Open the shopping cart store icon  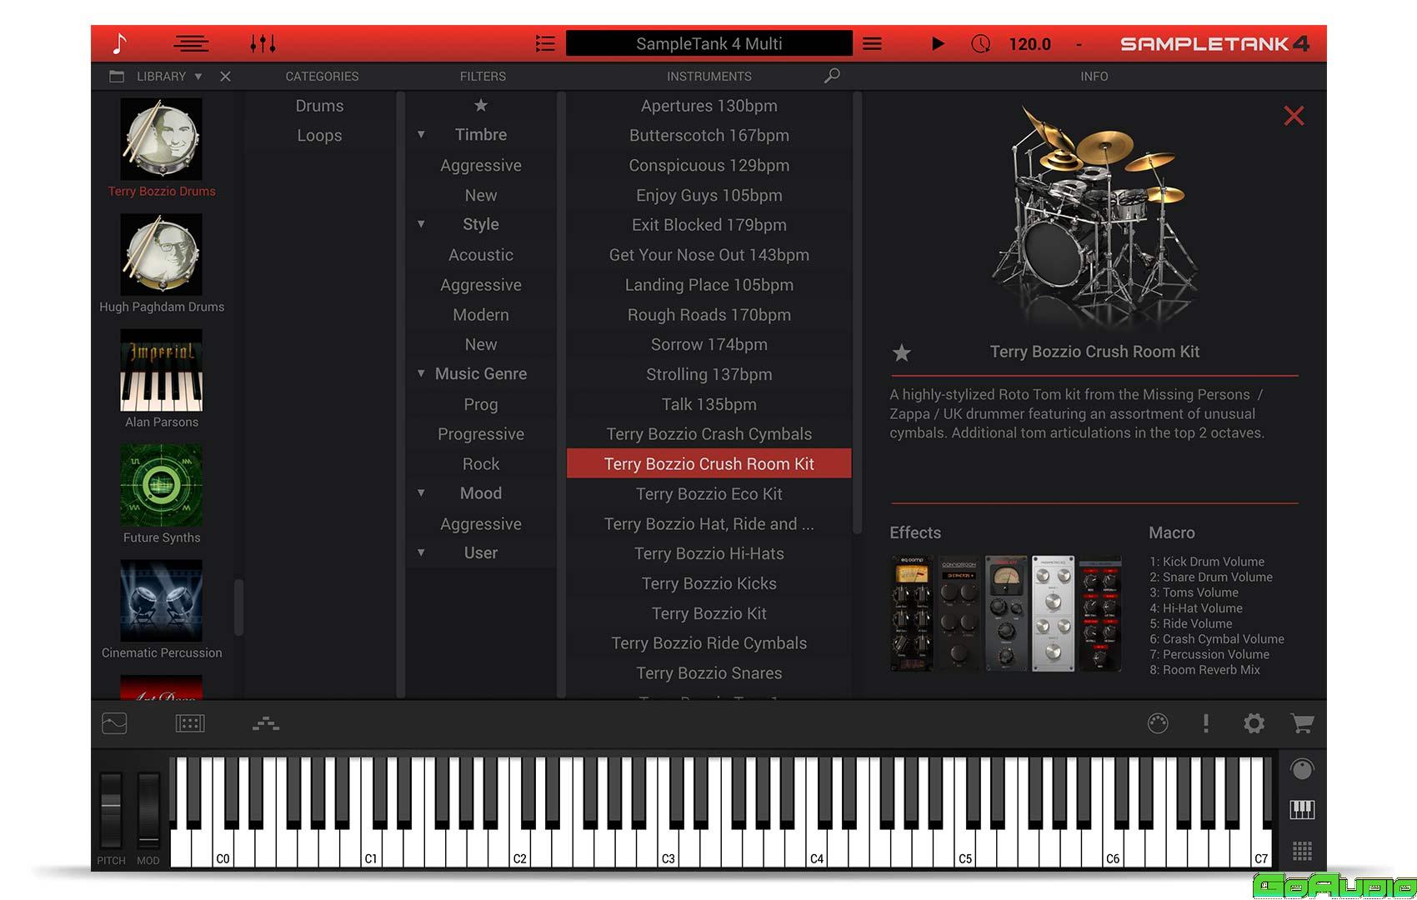[x=1302, y=723]
